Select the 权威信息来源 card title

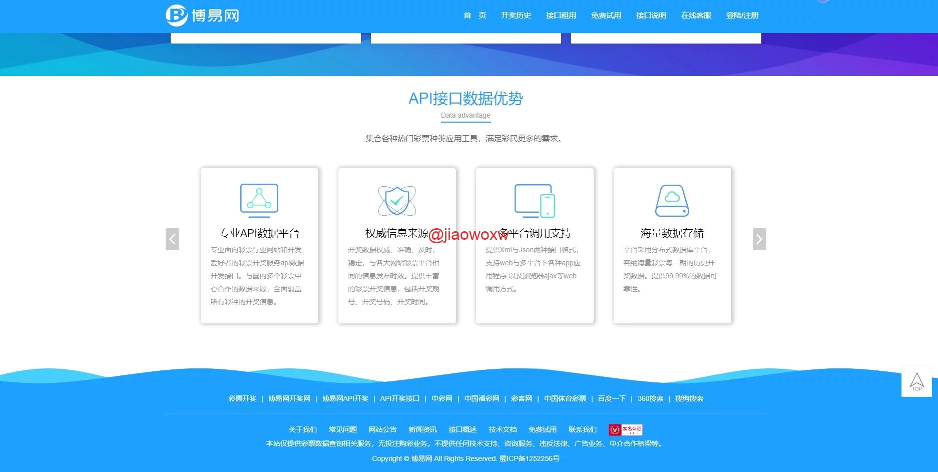tap(397, 233)
